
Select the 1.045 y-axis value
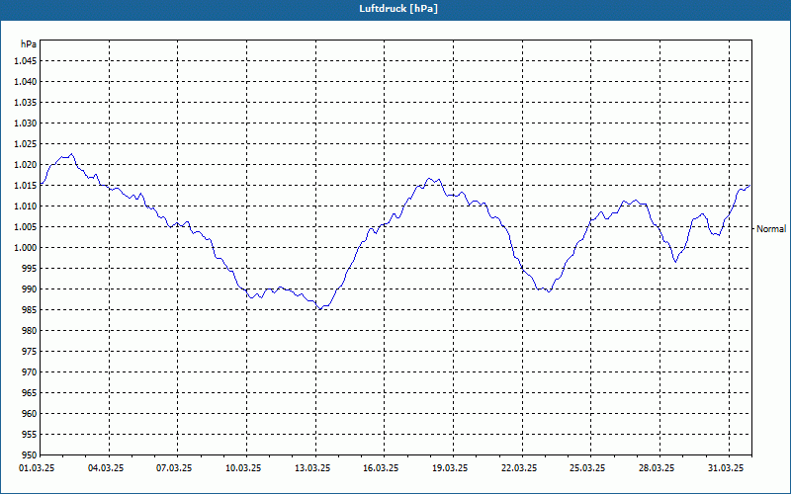pos(26,61)
